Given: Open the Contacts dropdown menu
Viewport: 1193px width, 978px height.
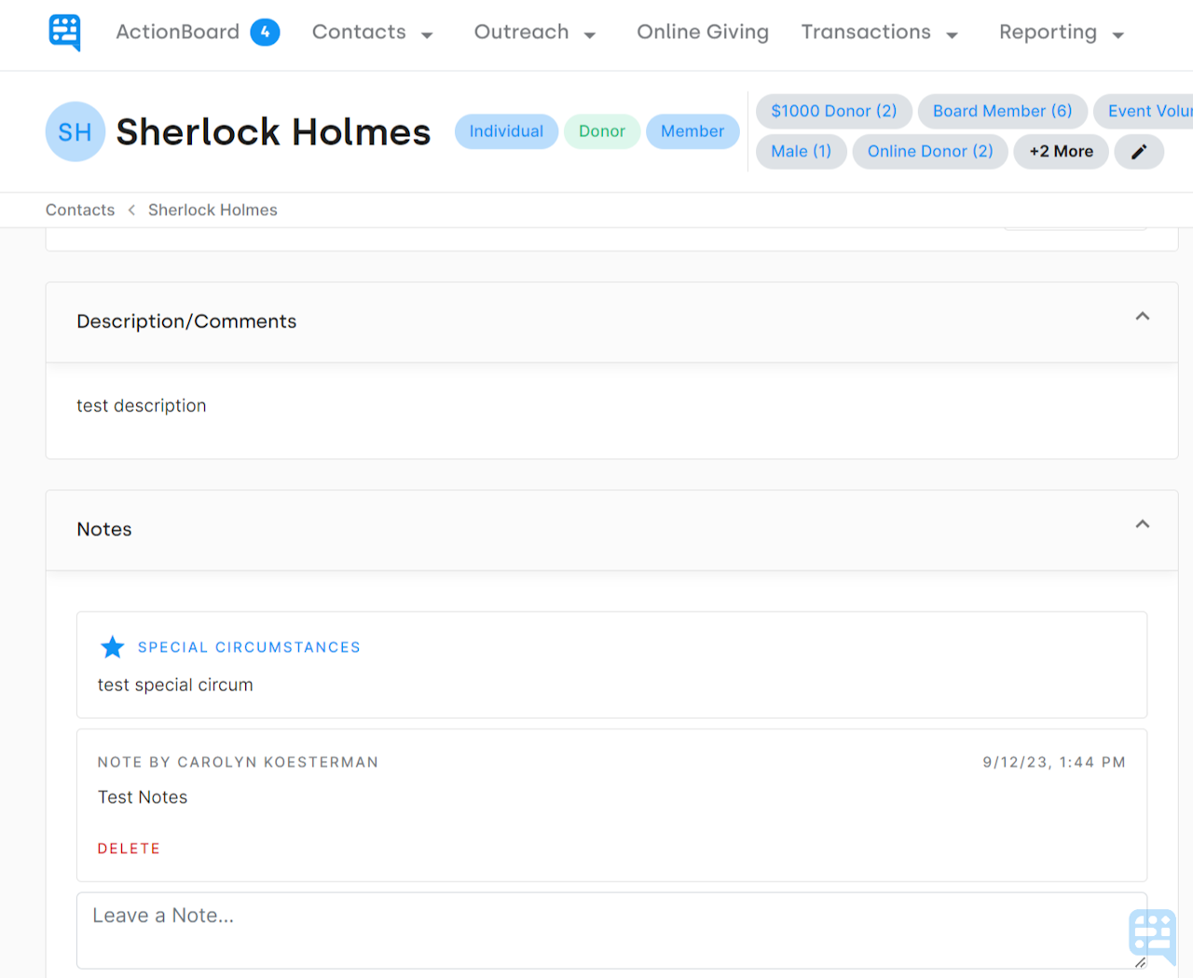Looking at the screenshot, I should (x=373, y=33).
